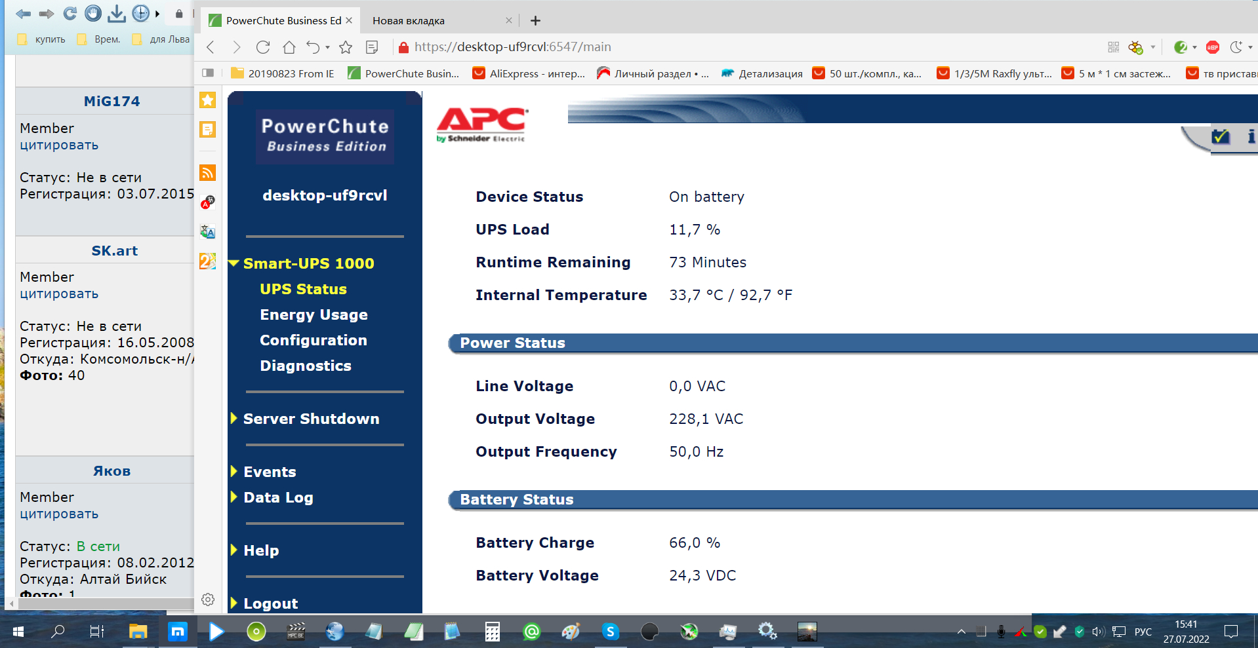Image resolution: width=1258 pixels, height=648 pixels.
Task: Open RSS feed icon in sidebar
Action: tap(208, 173)
